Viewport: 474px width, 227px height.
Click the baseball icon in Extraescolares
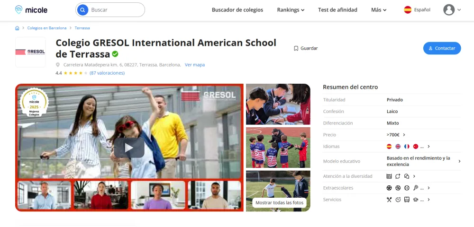pos(407,188)
